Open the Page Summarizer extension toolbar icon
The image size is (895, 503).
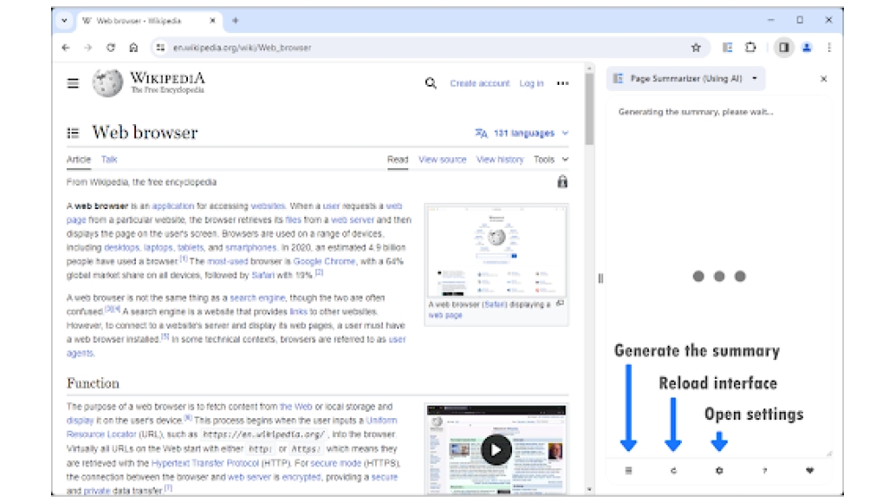pos(727,48)
